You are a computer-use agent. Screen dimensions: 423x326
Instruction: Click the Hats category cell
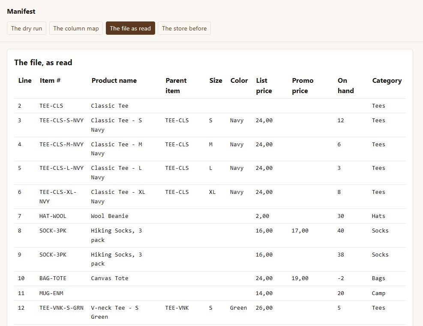(378, 216)
